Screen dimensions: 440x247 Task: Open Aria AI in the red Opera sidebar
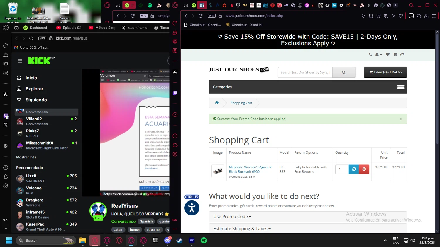(x=175, y=72)
